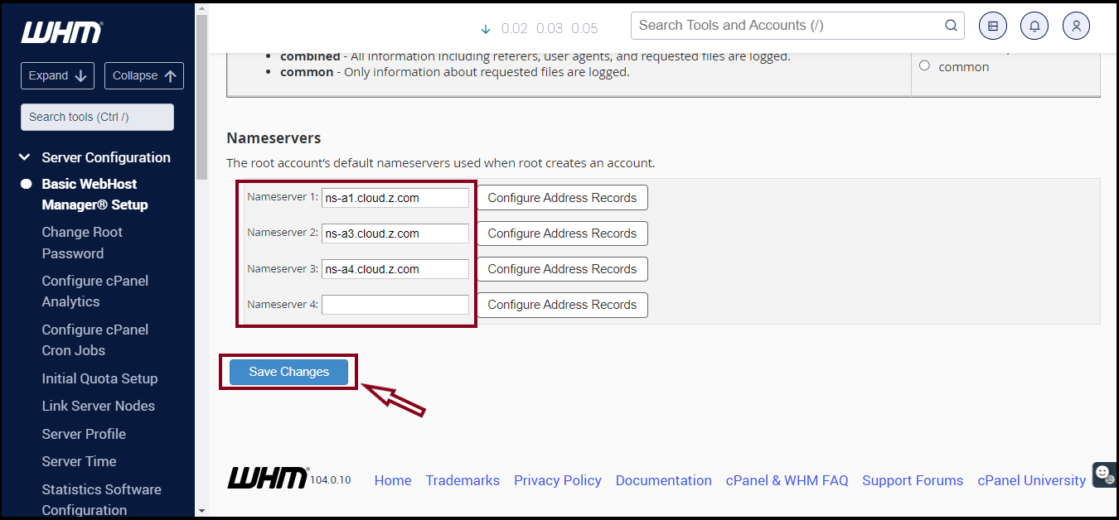
Task: Open the cPanel University footer link
Action: (1031, 480)
